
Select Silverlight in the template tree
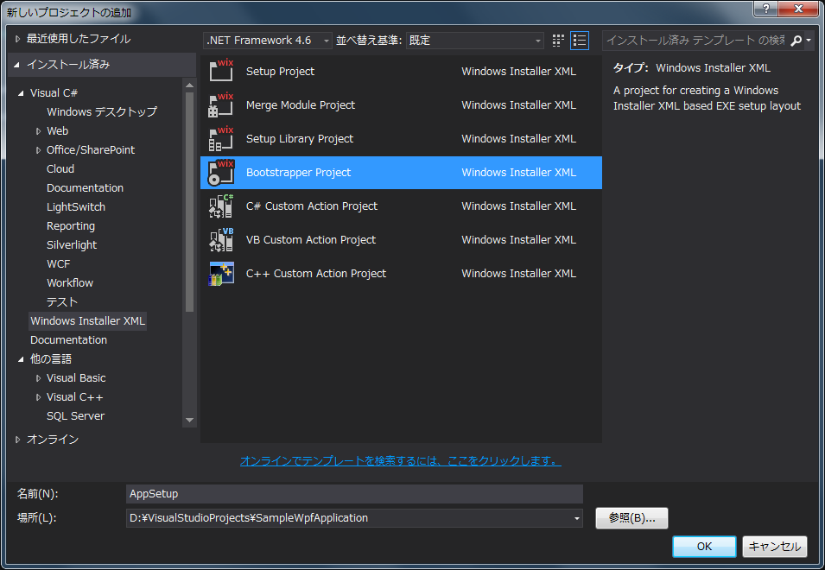point(72,245)
